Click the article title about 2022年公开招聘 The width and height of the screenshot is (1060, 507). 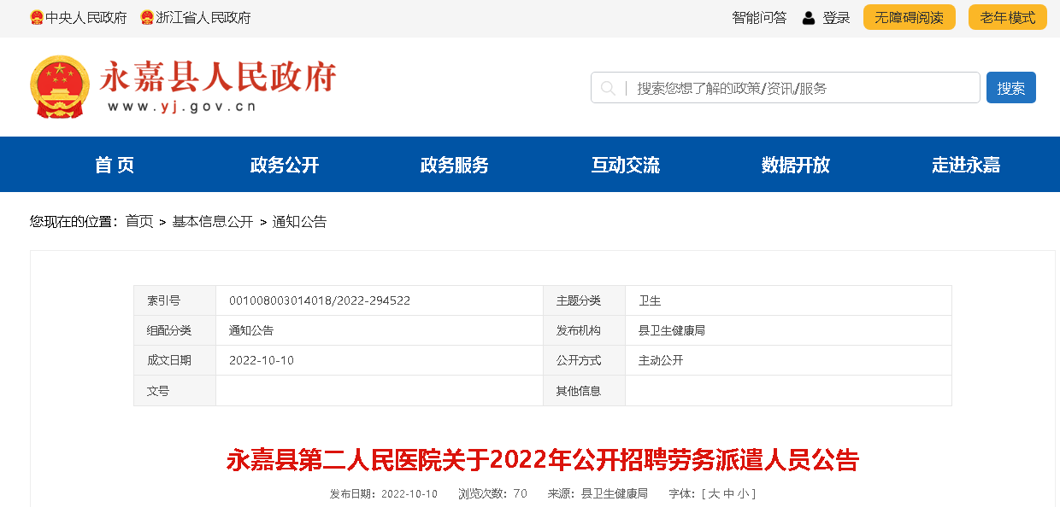(x=543, y=460)
